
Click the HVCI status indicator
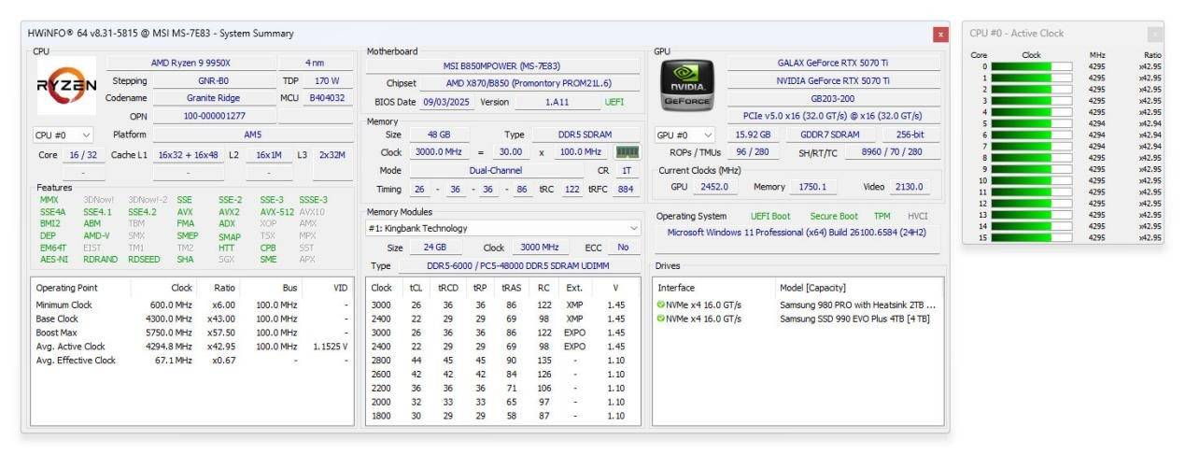[918, 216]
